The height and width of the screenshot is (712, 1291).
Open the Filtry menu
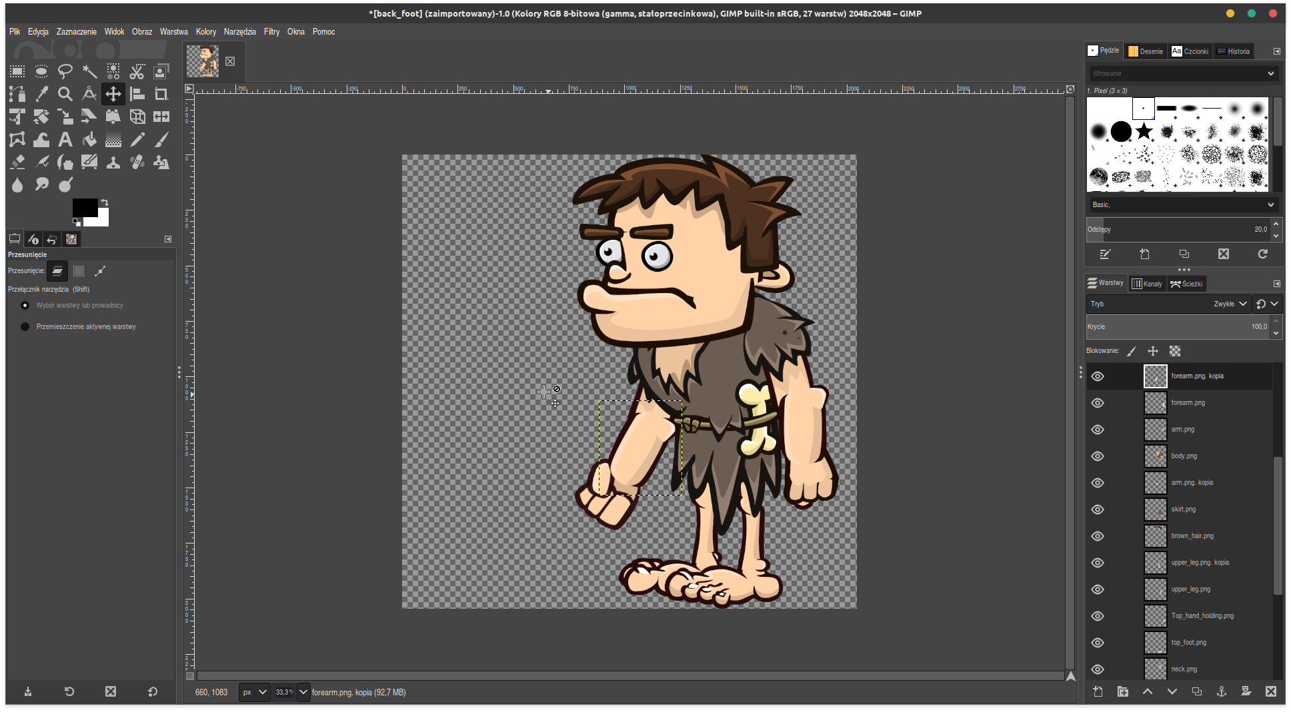pyautogui.click(x=271, y=31)
